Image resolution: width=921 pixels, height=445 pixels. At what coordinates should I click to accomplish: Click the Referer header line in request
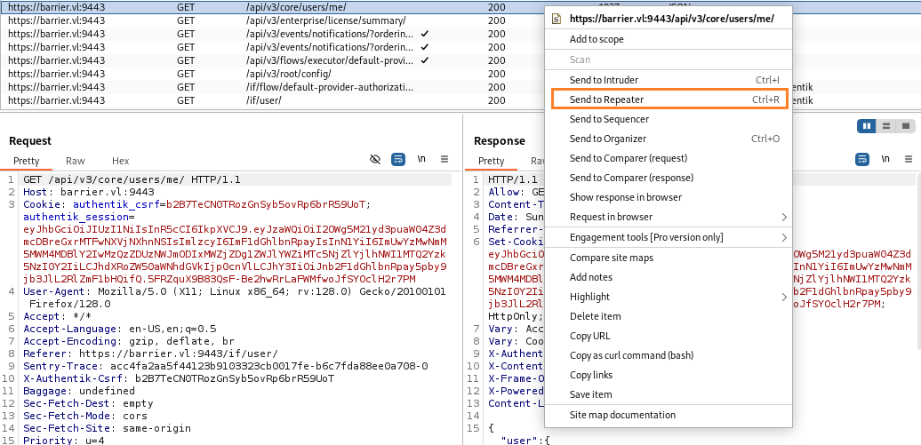[150, 354]
